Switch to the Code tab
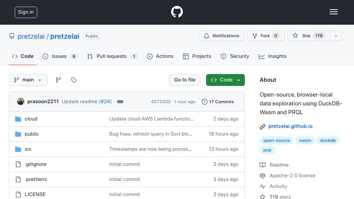Screen dimensions: 354x199 [x=22, y=56]
